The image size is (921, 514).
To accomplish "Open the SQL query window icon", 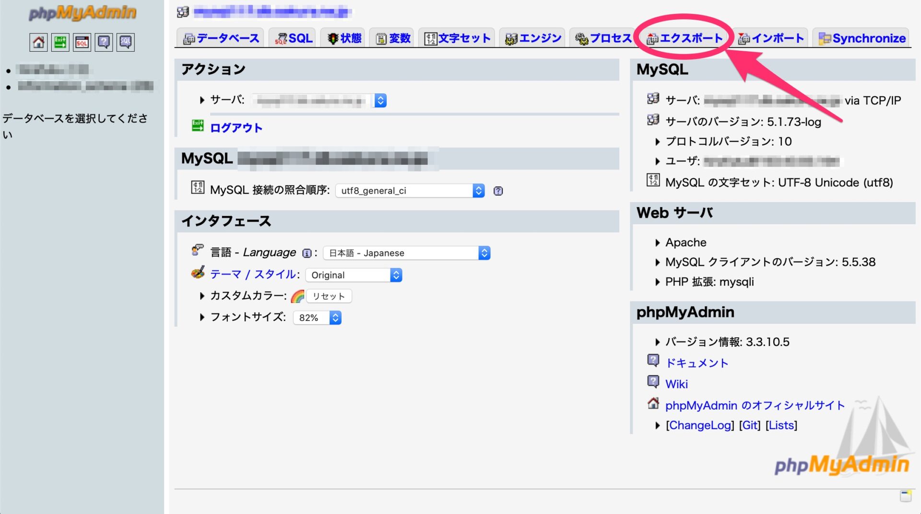I will point(82,42).
